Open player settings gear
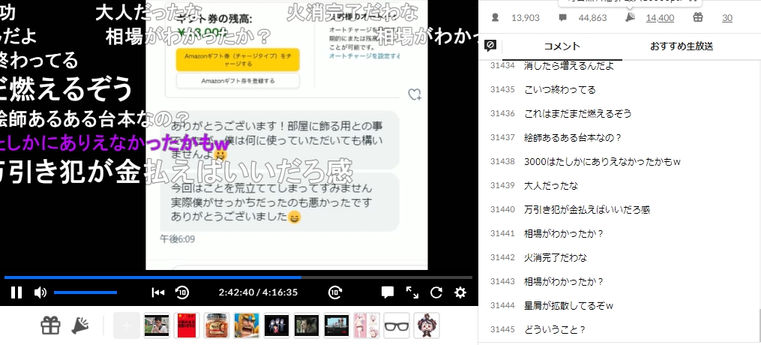 tap(460, 292)
